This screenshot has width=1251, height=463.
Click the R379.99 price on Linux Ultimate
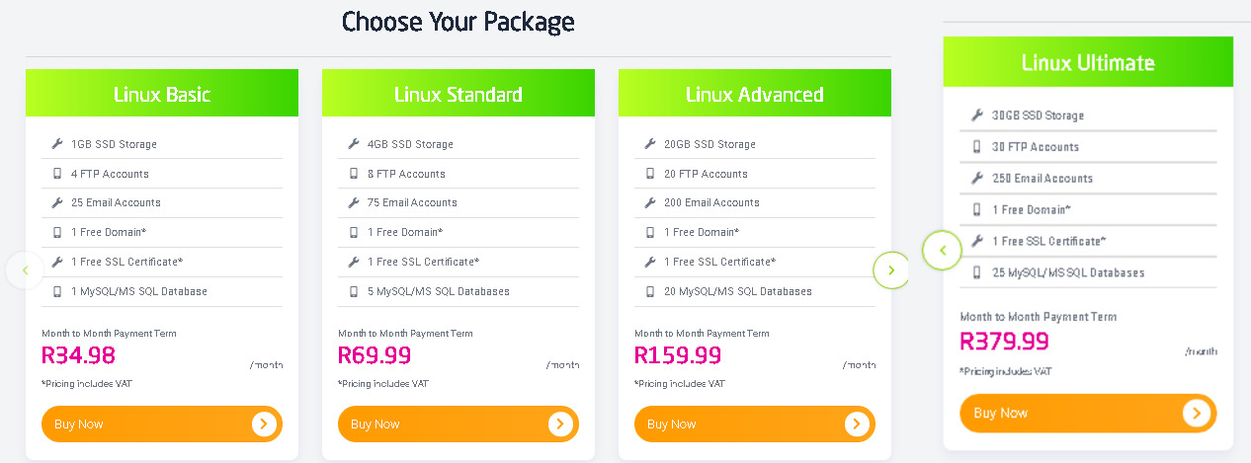click(1004, 341)
